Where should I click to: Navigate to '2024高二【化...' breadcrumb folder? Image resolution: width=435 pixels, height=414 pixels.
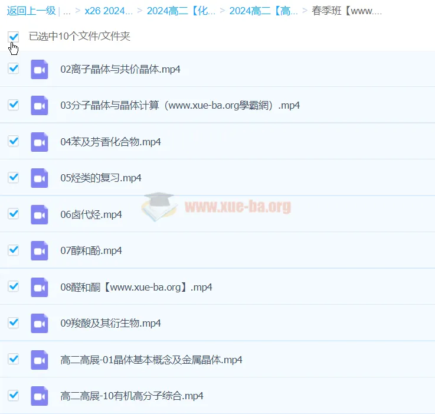coord(181,11)
